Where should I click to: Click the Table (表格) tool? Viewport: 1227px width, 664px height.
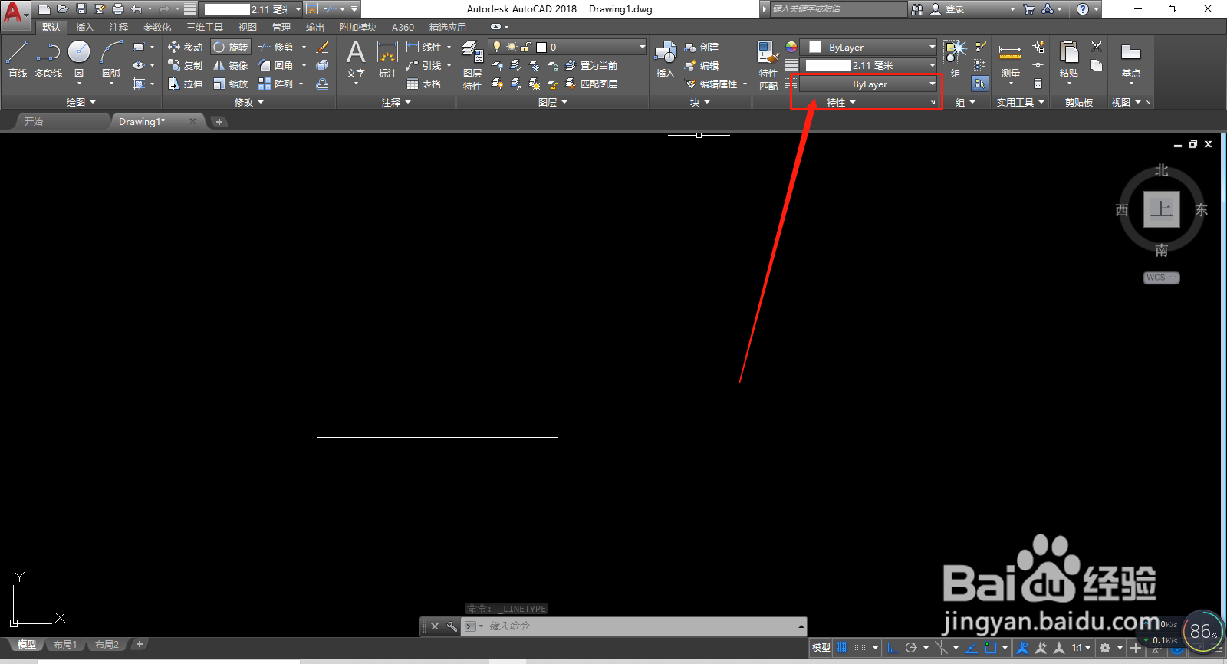pos(424,84)
